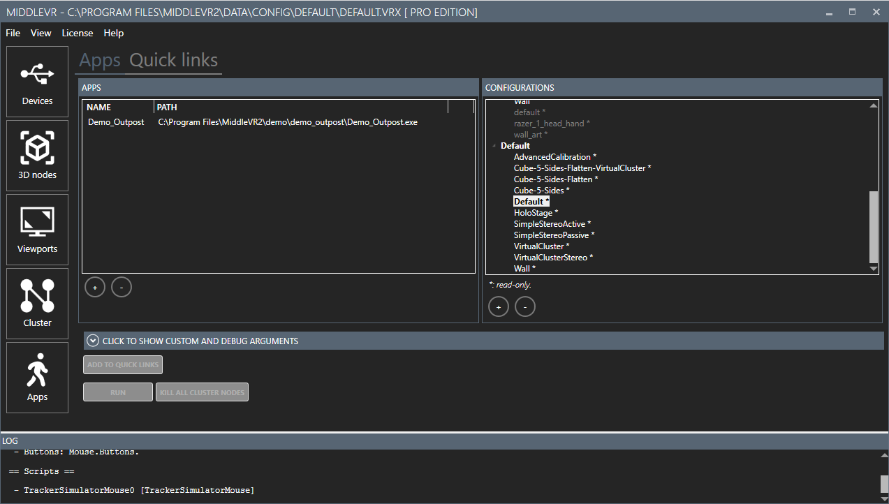Select Cube-5-Sides configuration

542,191
